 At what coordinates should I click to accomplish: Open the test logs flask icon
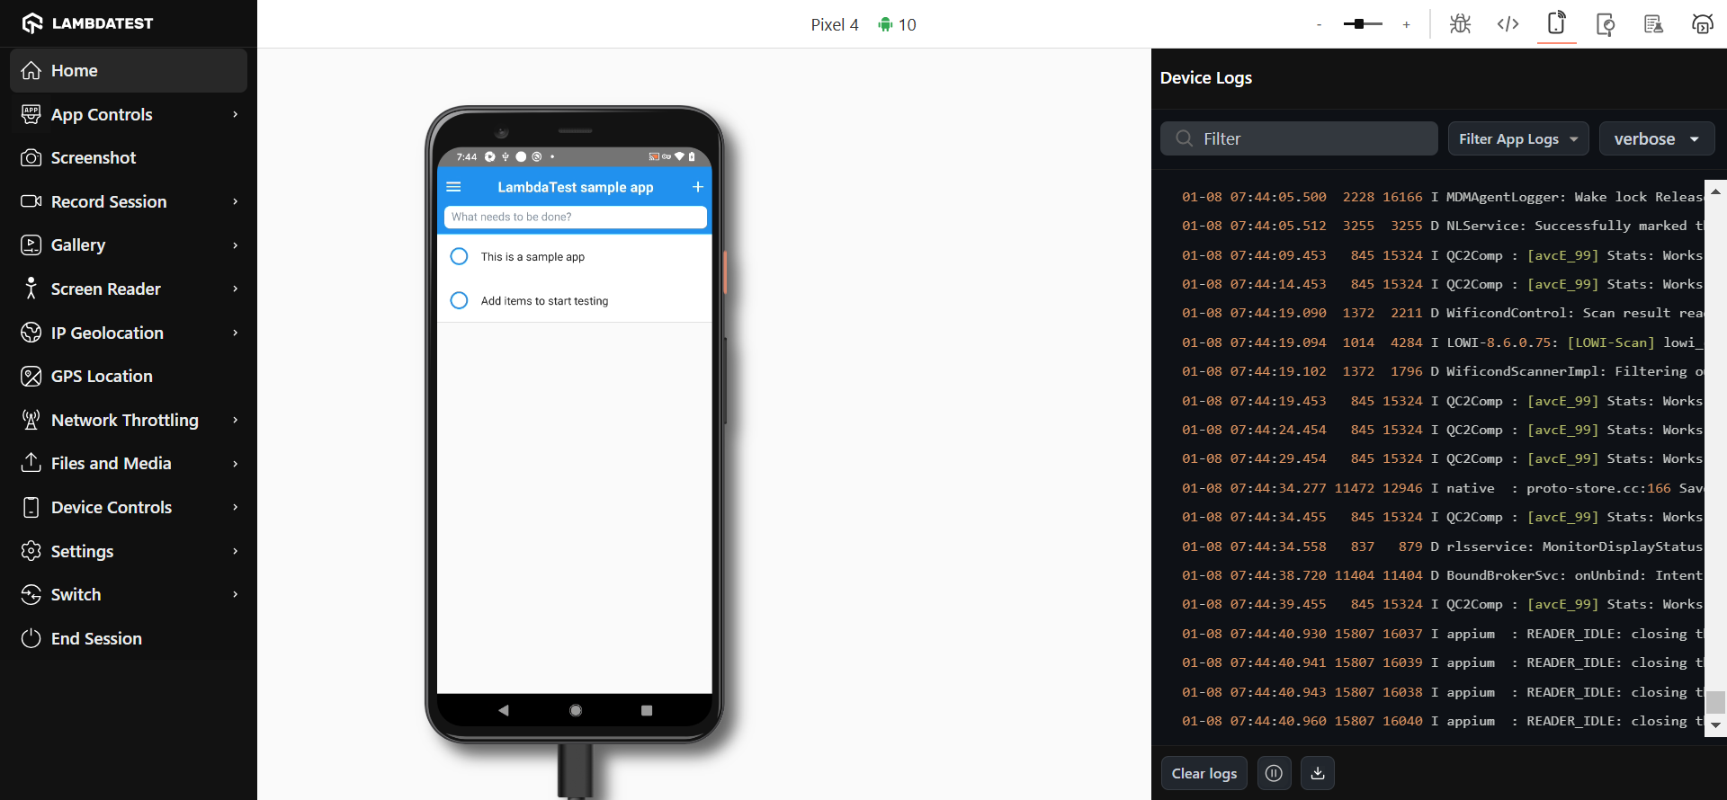pos(1653,24)
